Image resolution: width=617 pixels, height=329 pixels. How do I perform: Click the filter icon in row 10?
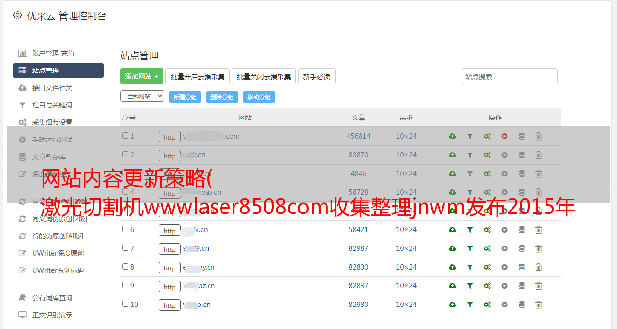pyautogui.click(x=470, y=305)
